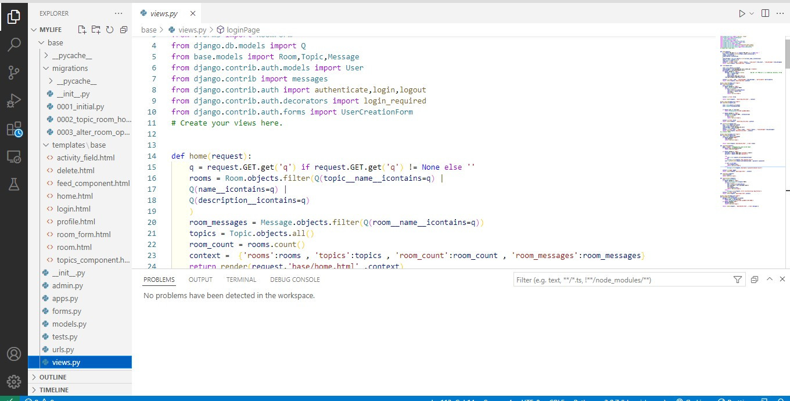Create a new folder in MYLIFE
The width and height of the screenshot is (790, 401).
96,30
